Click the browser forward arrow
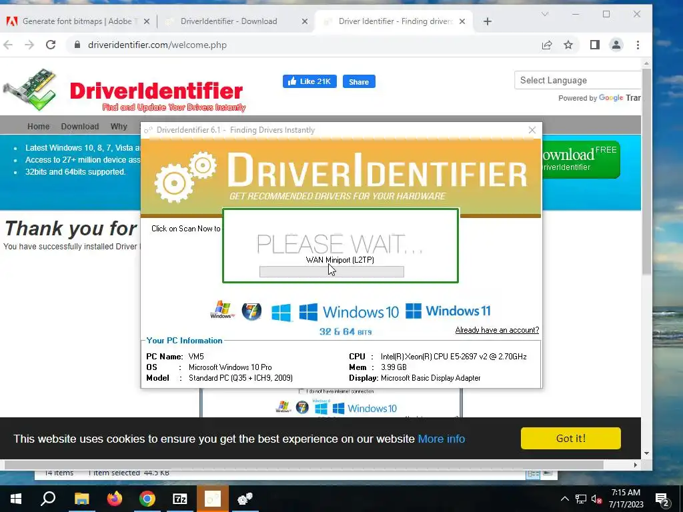This screenshot has height=512, width=683. tap(29, 45)
